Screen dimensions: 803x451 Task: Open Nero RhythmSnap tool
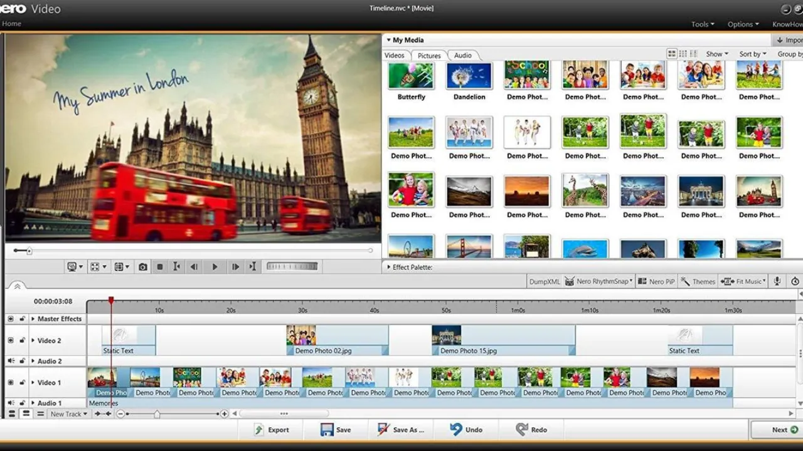pyautogui.click(x=599, y=282)
